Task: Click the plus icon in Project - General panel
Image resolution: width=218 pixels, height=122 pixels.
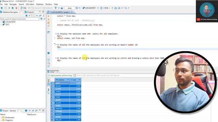Action: tap(33, 111)
